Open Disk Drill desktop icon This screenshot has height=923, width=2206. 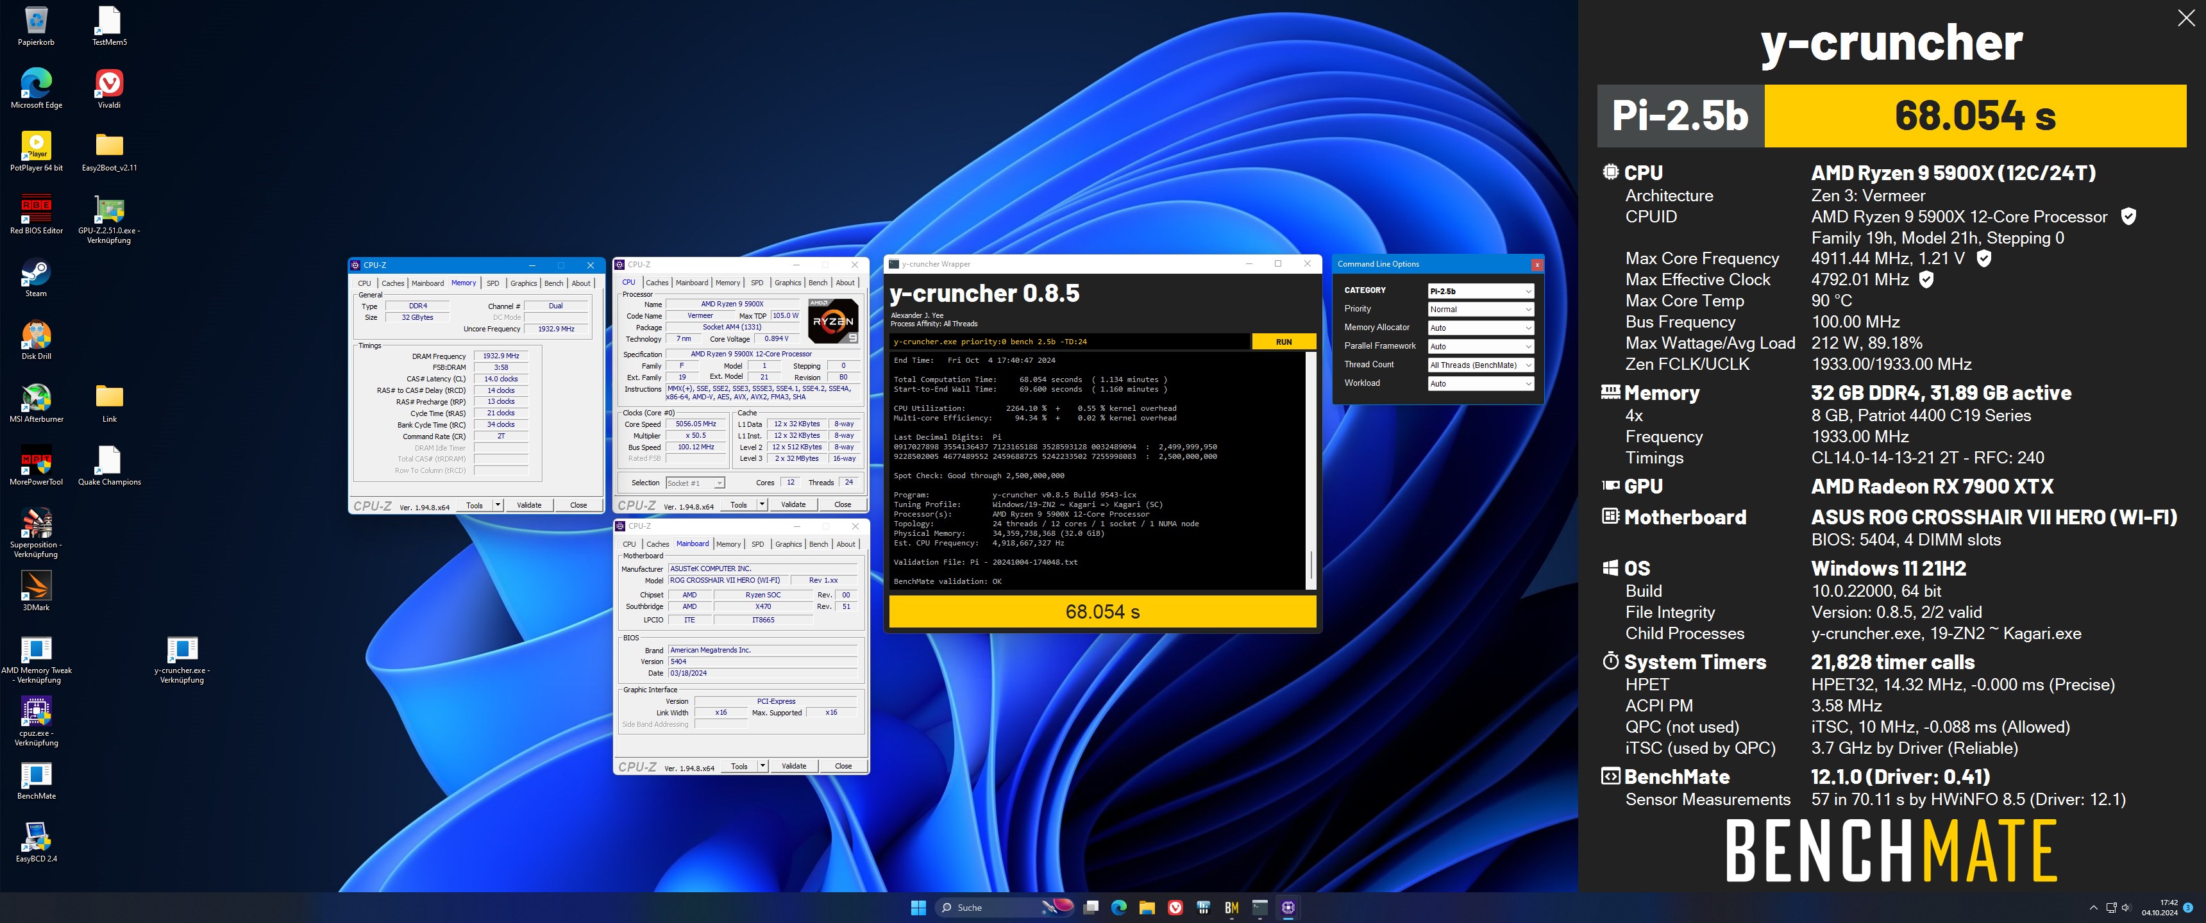[36, 340]
